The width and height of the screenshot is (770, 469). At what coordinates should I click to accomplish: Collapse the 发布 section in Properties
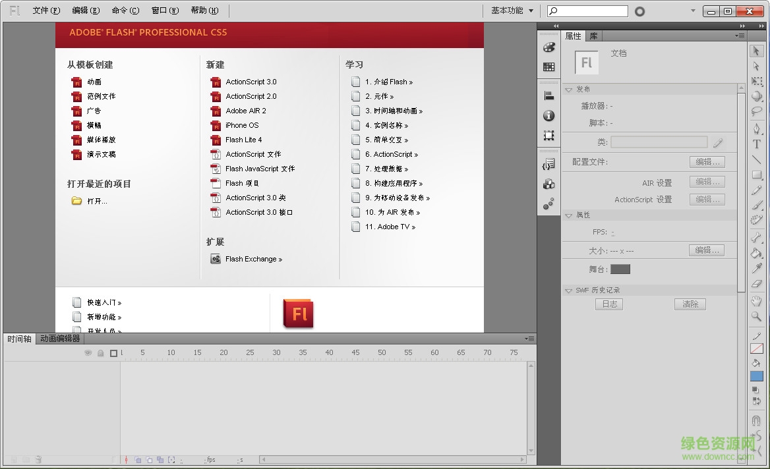pyautogui.click(x=569, y=89)
